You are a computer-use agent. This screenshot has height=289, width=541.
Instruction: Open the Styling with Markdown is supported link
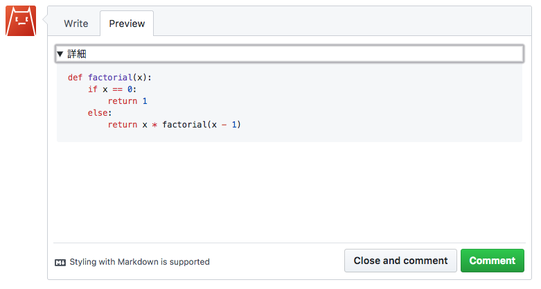[139, 262]
